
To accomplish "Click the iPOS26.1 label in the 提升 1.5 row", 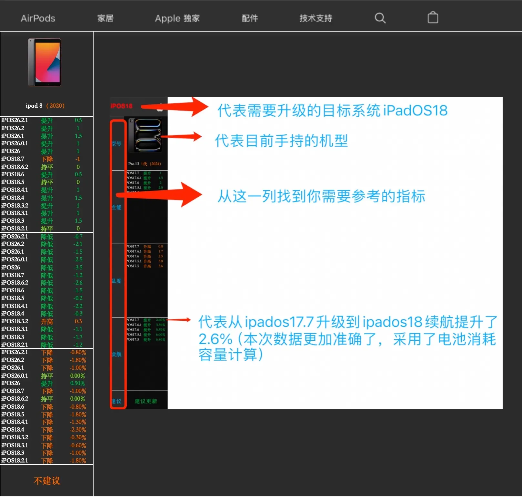I will point(13,136).
